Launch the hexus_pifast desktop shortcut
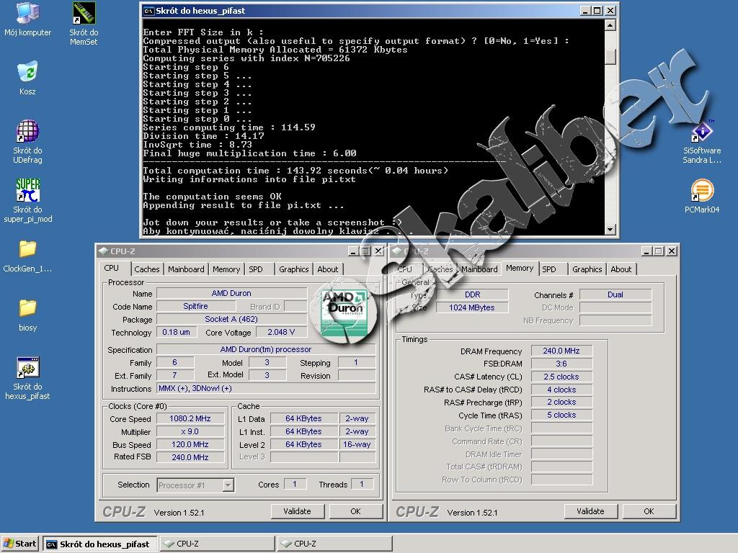 point(27,377)
